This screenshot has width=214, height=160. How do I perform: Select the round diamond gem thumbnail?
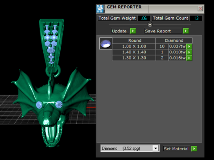[x=106, y=44]
